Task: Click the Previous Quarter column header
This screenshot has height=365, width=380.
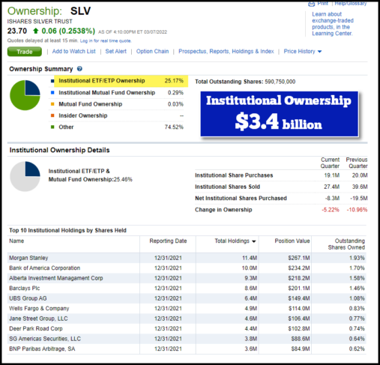Action: point(357,163)
